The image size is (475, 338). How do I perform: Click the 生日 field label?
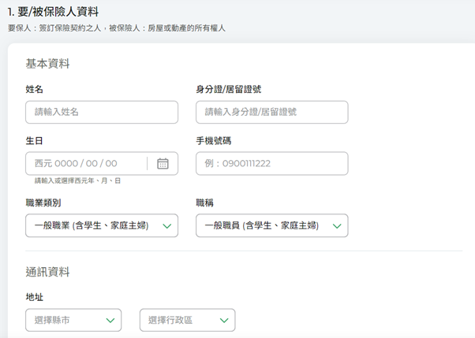point(34,141)
